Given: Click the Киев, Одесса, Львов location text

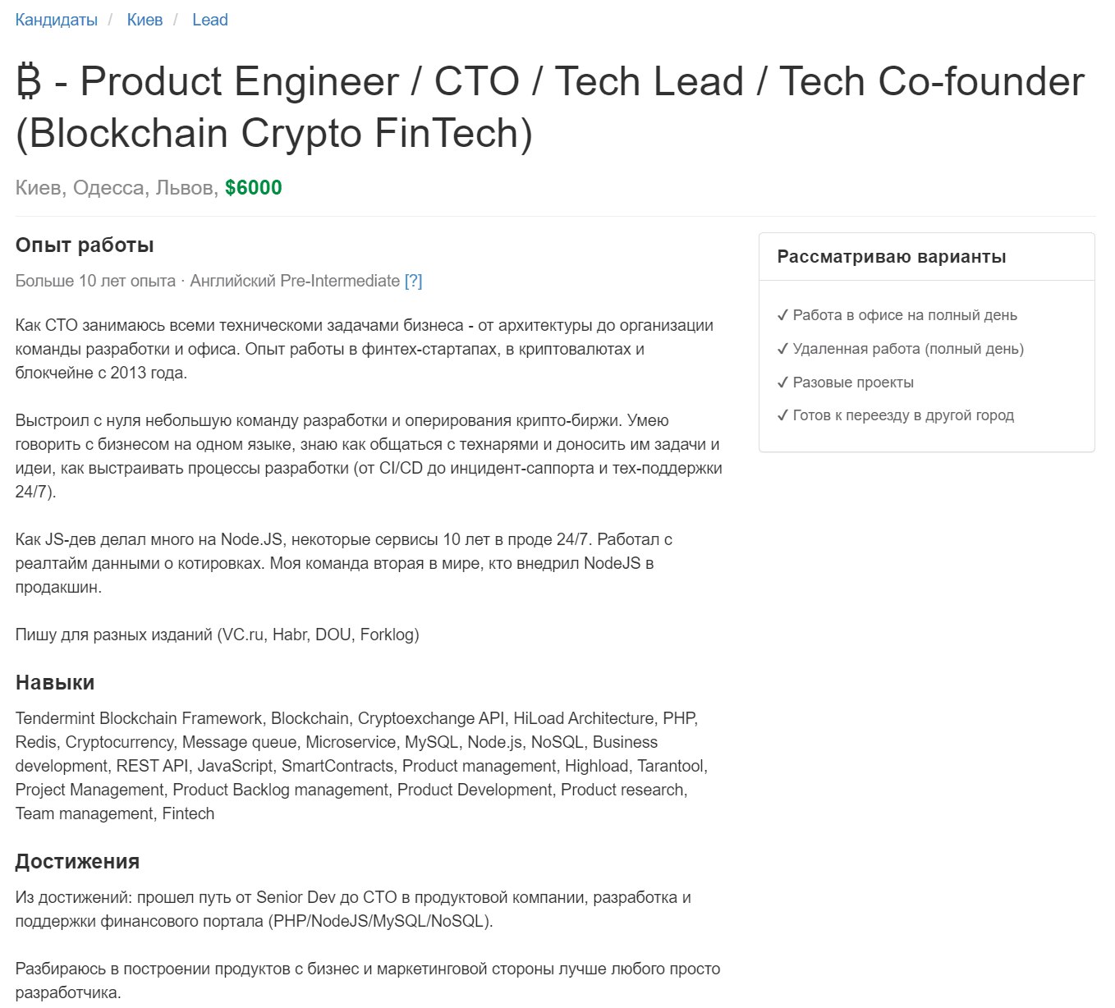Looking at the screenshot, I should [117, 188].
